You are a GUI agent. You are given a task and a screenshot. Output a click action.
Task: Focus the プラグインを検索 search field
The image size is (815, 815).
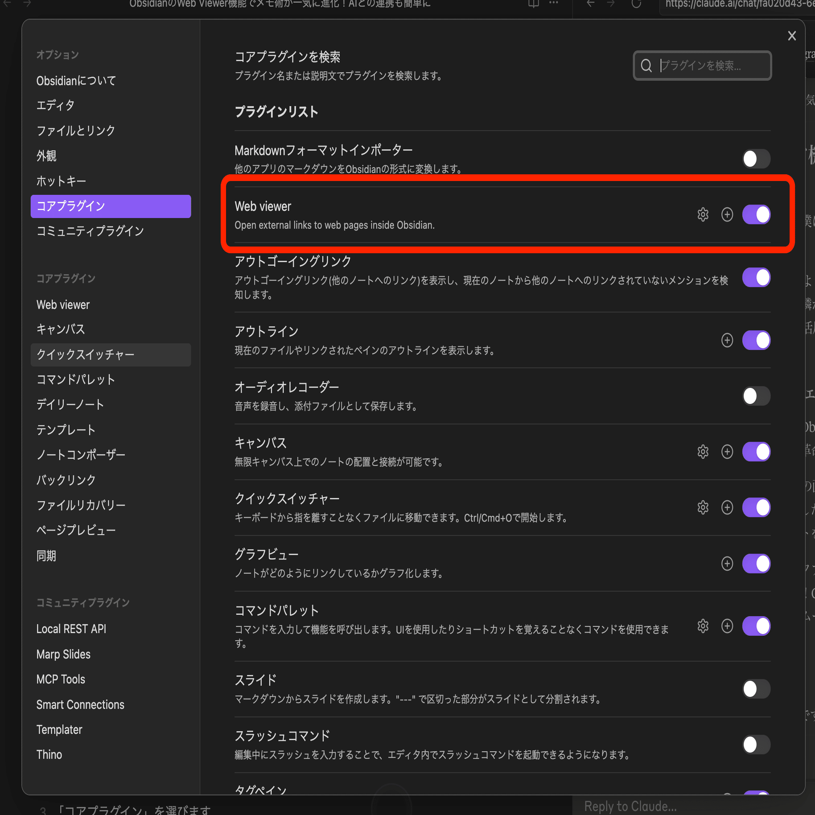(702, 66)
